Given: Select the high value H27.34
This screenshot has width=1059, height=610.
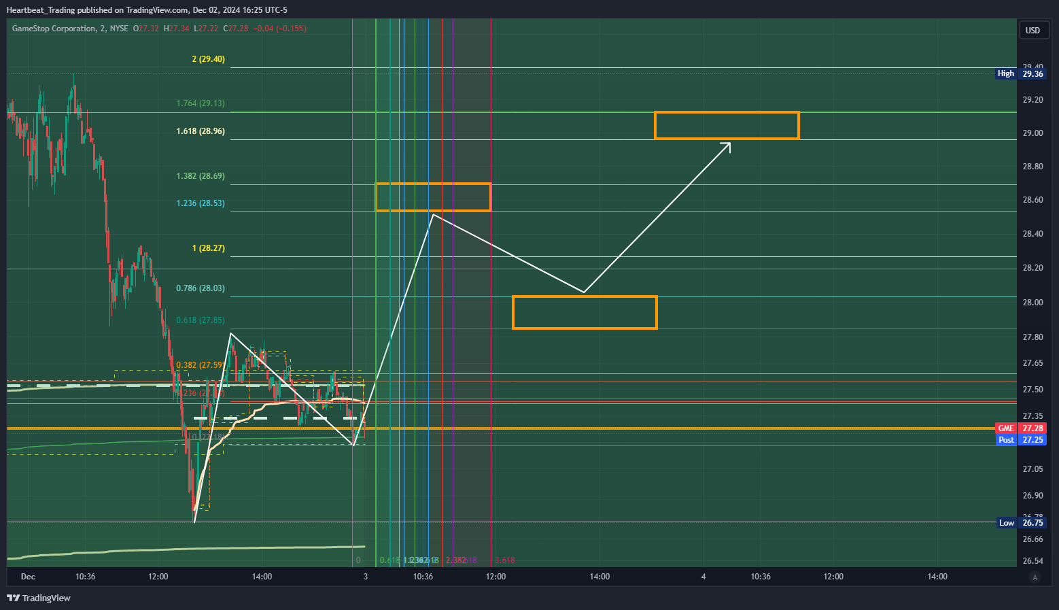Looking at the screenshot, I should click(x=177, y=29).
